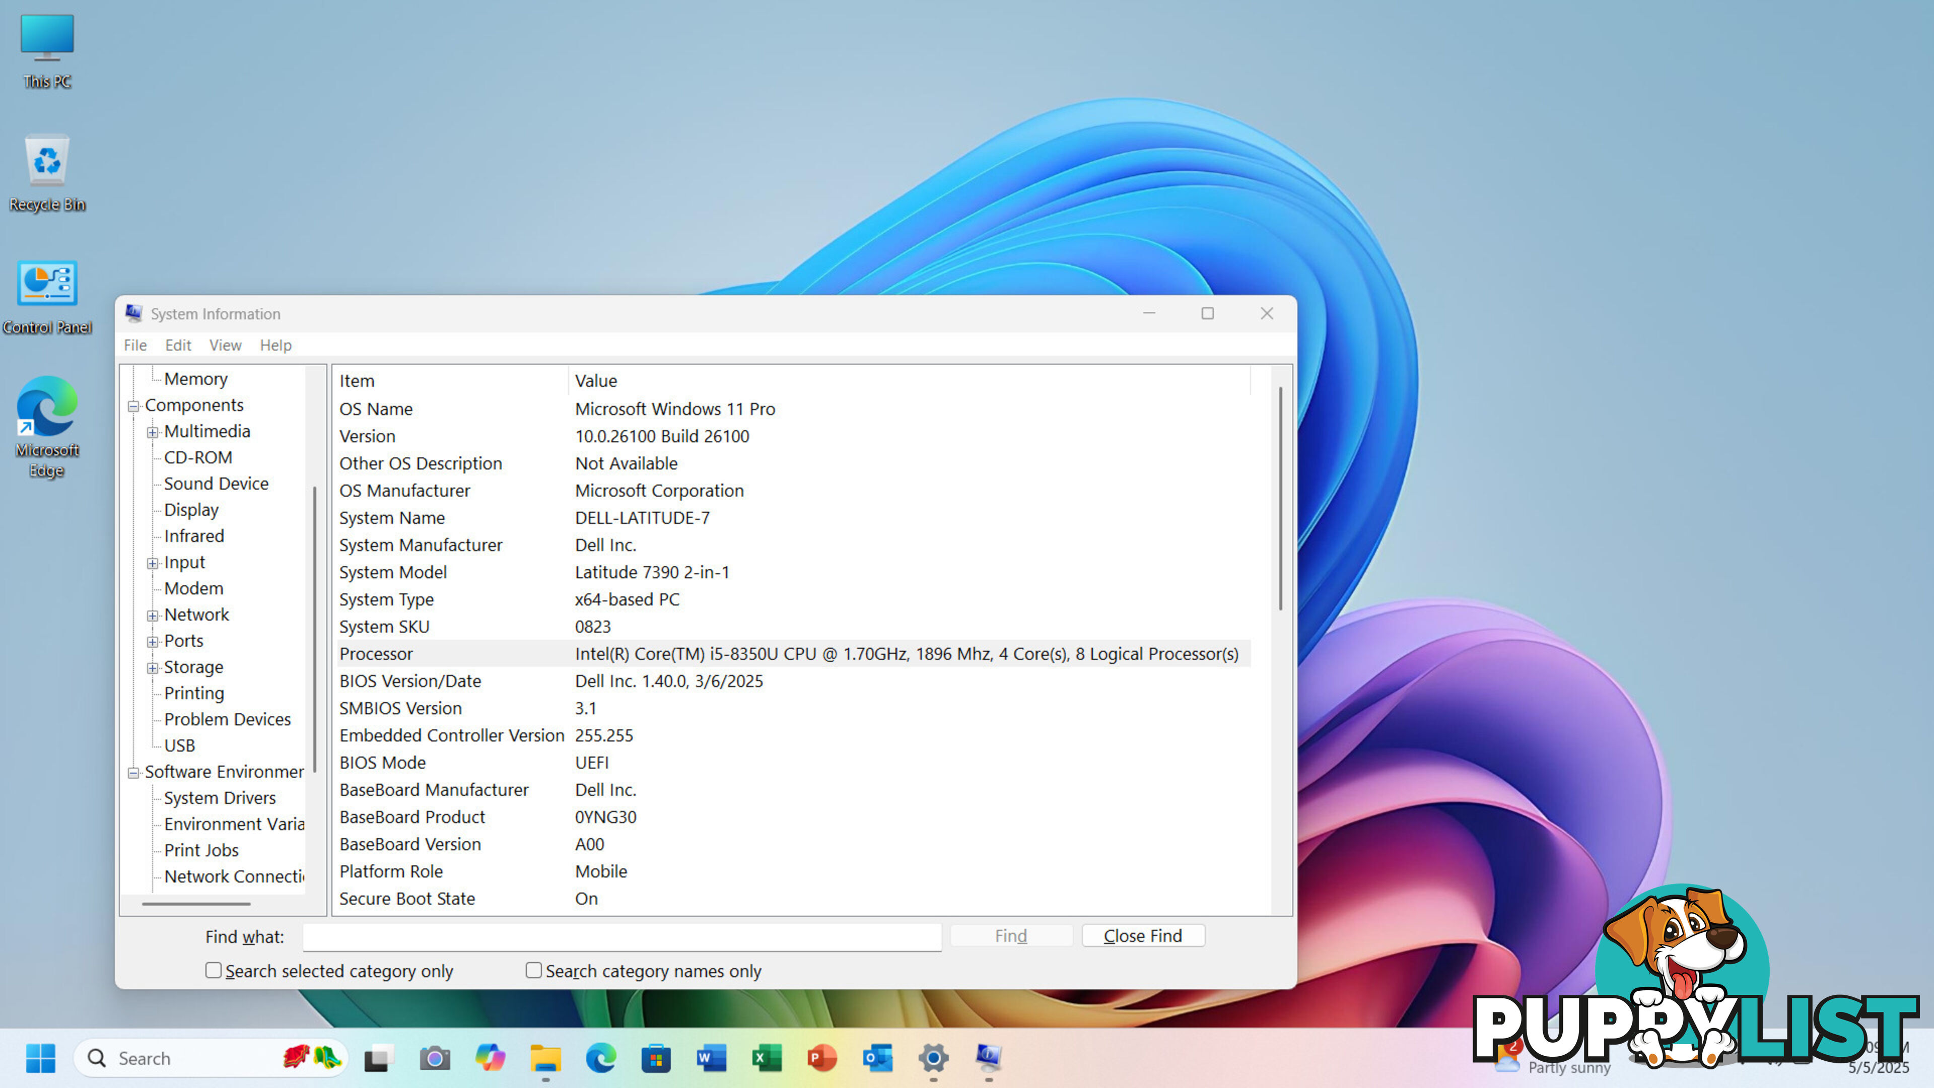Viewport: 1934px width, 1088px height.
Task: Open Task View in the taskbar
Action: (379, 1058)
